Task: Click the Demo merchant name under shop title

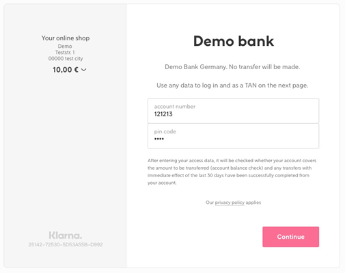Action: [x=65, y=46]
